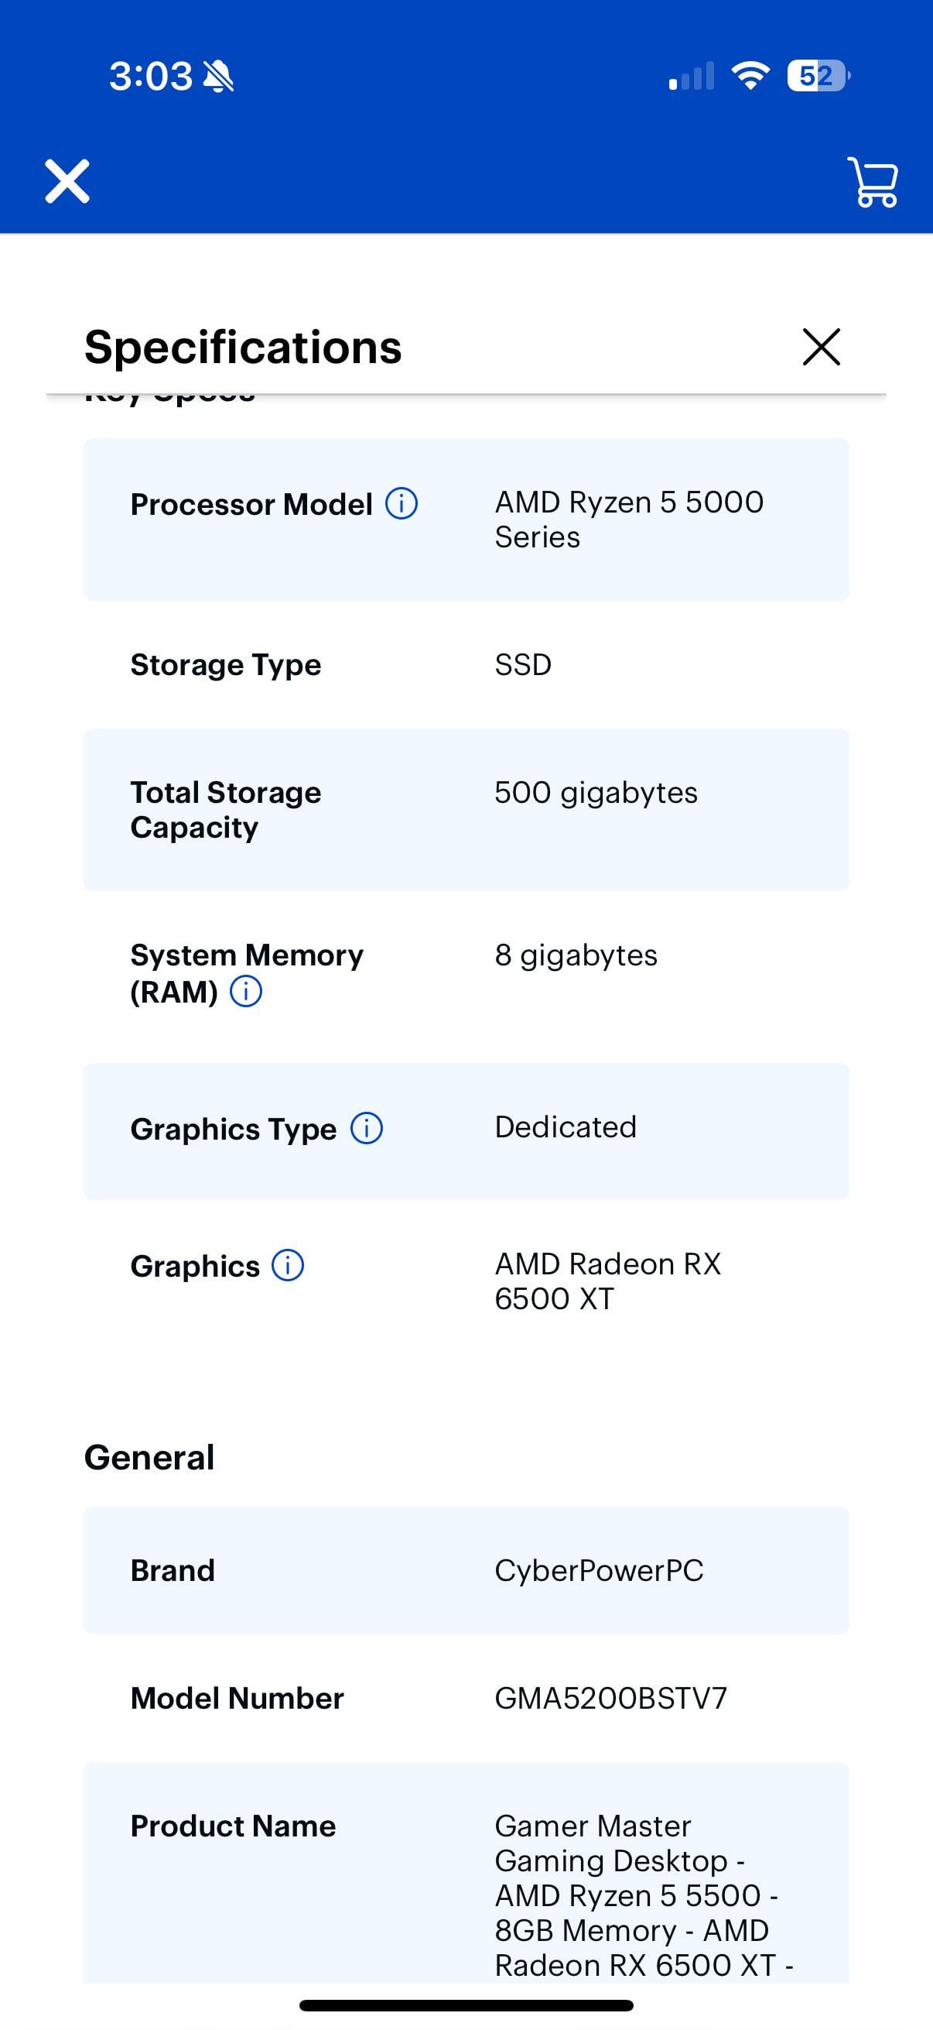Open the shopping cart
933x2030 pixels.
click(x=873, y=182)
